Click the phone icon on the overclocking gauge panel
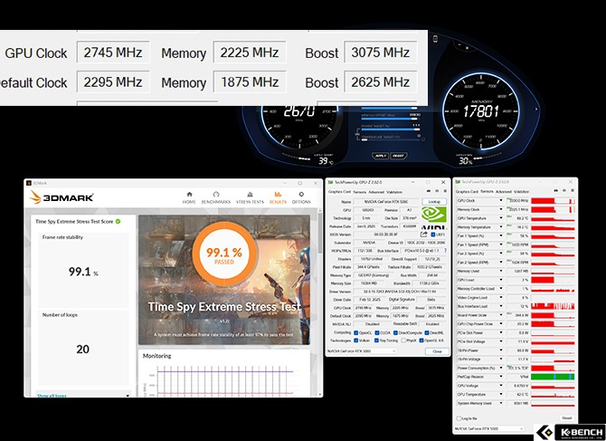 click(x=436, y=39)
